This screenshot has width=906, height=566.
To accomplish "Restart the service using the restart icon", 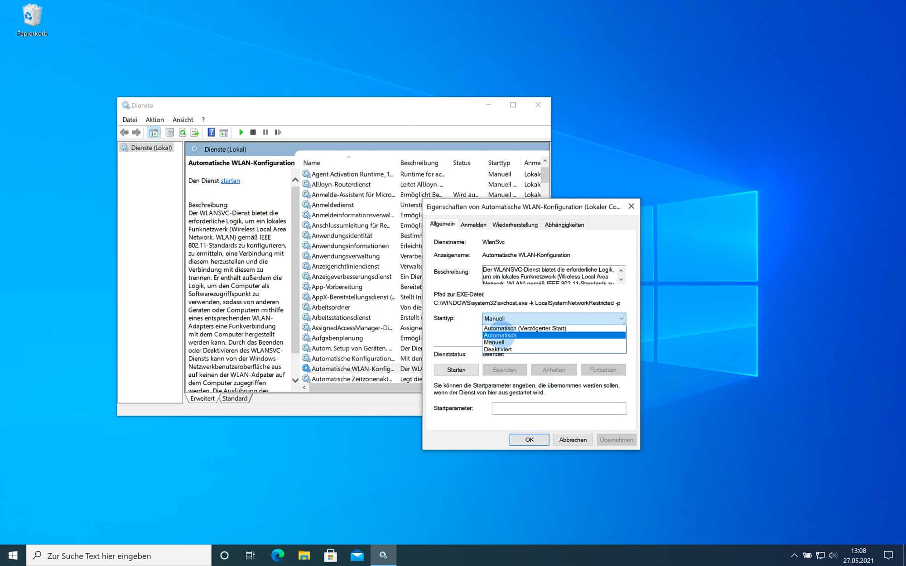I will pos(277,132).
